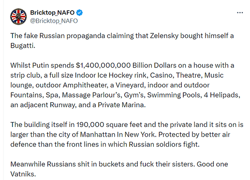Image resolution: width=250 pixels, height=180 pixels.
Task: Click the word Vatniks at the tweet's end
Action: (x=22, y=174)
